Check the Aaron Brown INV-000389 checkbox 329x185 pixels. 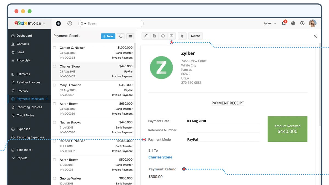pos(55,104)
